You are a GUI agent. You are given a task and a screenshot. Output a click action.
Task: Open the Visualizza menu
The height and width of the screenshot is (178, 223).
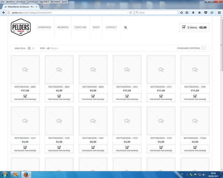[21, 2]
